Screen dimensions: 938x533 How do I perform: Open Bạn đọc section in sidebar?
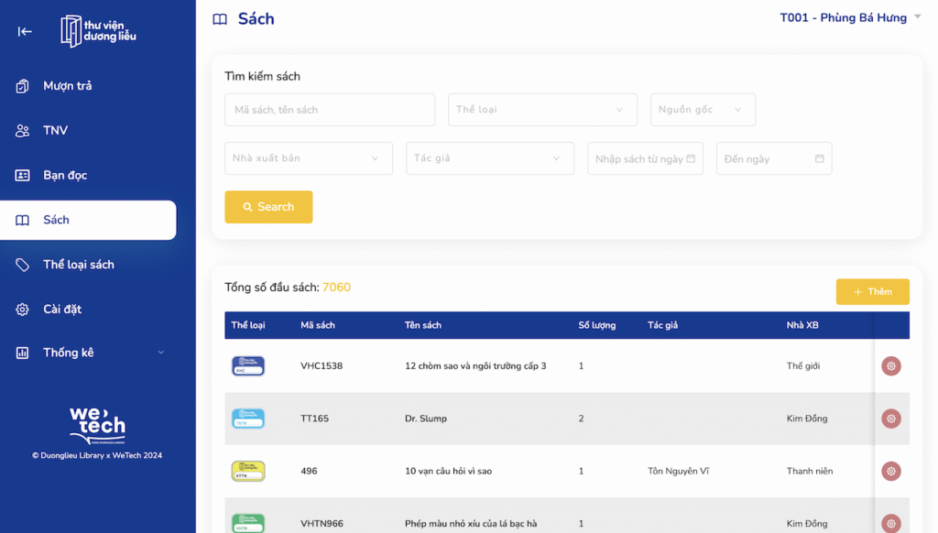65,175
